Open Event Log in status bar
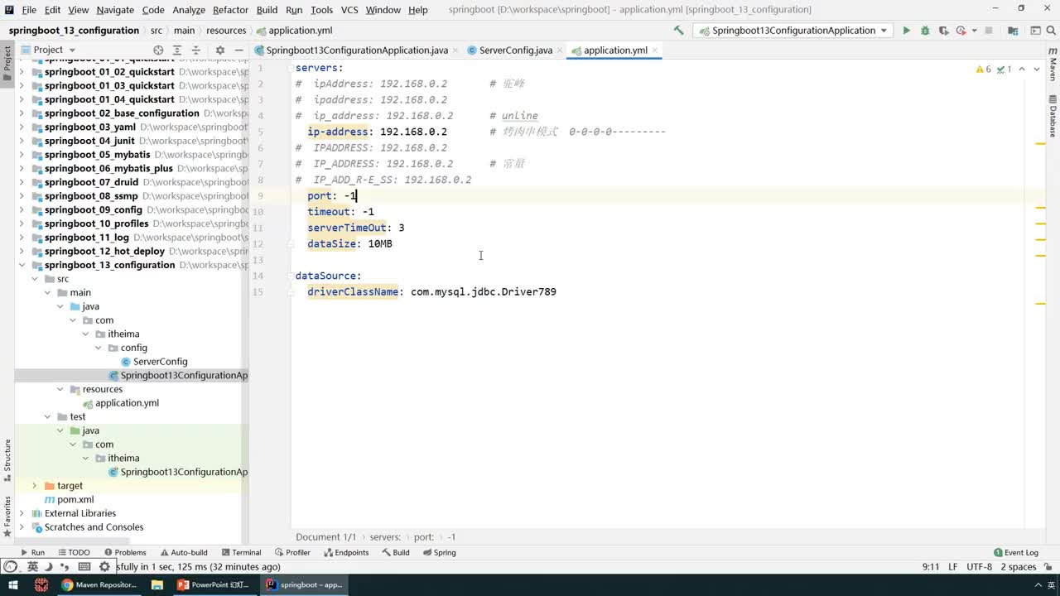This screenshot has width=1060, height=596. click(1015, 552)
